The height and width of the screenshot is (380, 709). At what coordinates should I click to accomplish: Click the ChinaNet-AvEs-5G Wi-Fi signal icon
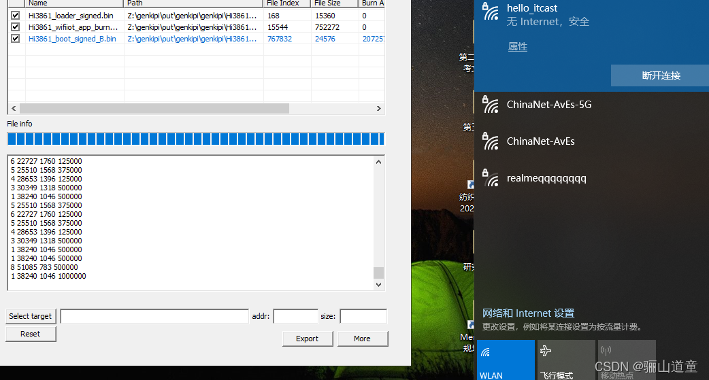490,105
